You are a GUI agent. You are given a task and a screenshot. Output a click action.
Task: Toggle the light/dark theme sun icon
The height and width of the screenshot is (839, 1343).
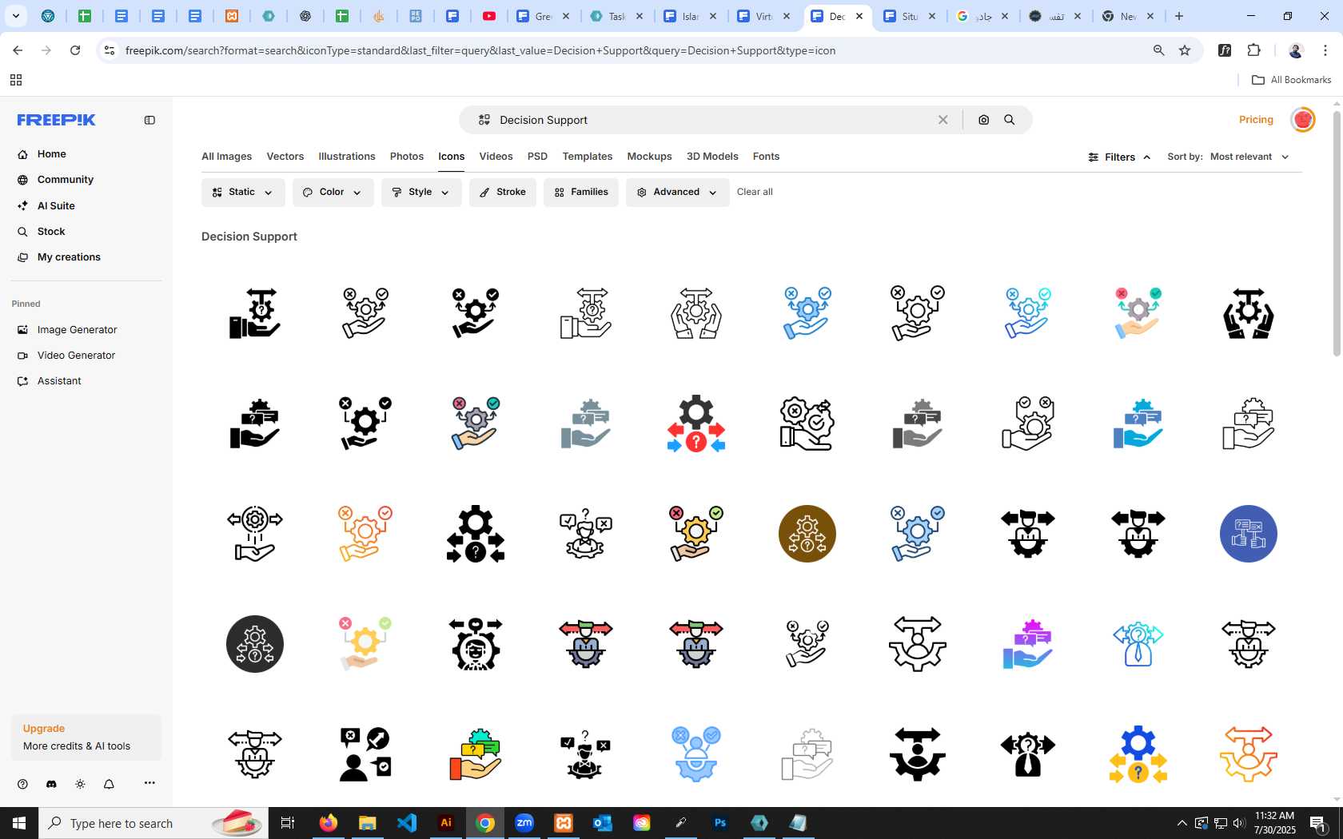(x=80, y=784)
